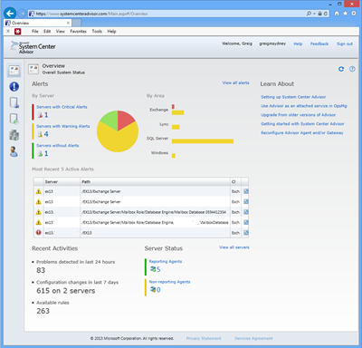Follow the View all alerts link
Viewport: 362px width, 348px height.
235,82
